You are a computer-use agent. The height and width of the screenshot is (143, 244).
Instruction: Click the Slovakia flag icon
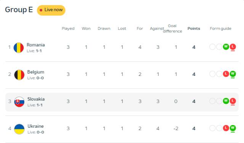(19, 102)
